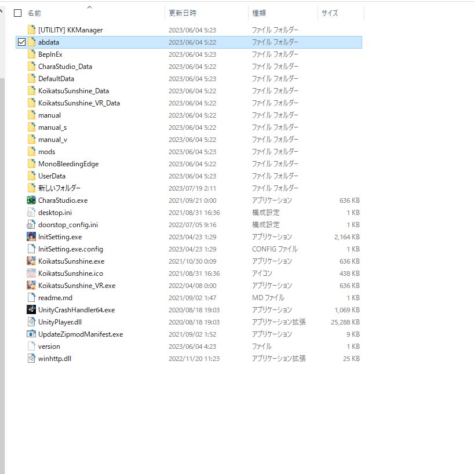Click the KoikatsuSunshine_VR.exe icon
Image resolution: width=474 pixels, height=474 pixels.
[x=31, y=286]
